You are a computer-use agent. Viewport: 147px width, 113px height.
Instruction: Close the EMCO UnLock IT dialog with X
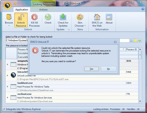[115, 42]
